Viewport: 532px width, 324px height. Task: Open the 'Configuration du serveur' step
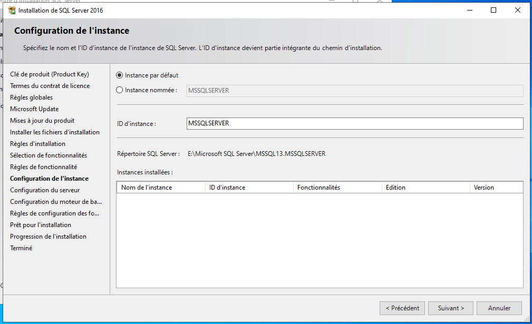tap(45, 190)
